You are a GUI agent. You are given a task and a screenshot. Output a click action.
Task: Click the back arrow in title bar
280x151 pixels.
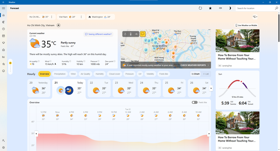coord(3,2)
